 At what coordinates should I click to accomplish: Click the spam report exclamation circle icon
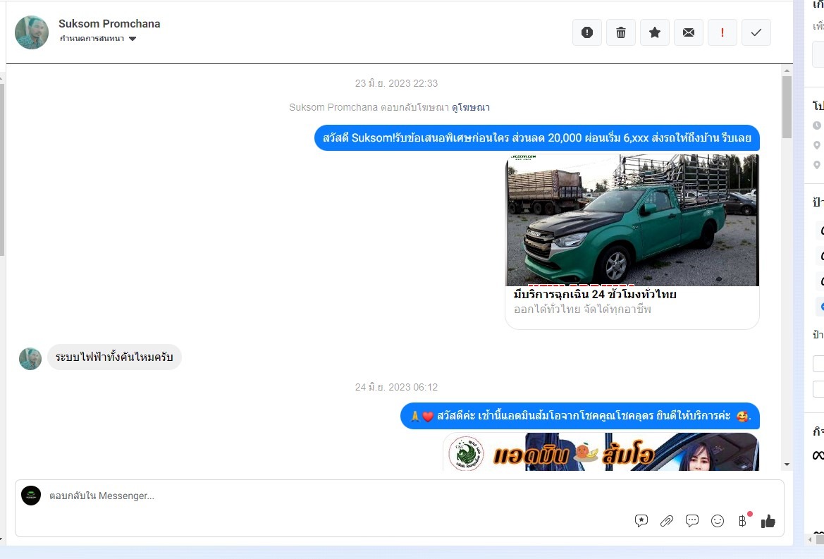(x=587, y=32)
